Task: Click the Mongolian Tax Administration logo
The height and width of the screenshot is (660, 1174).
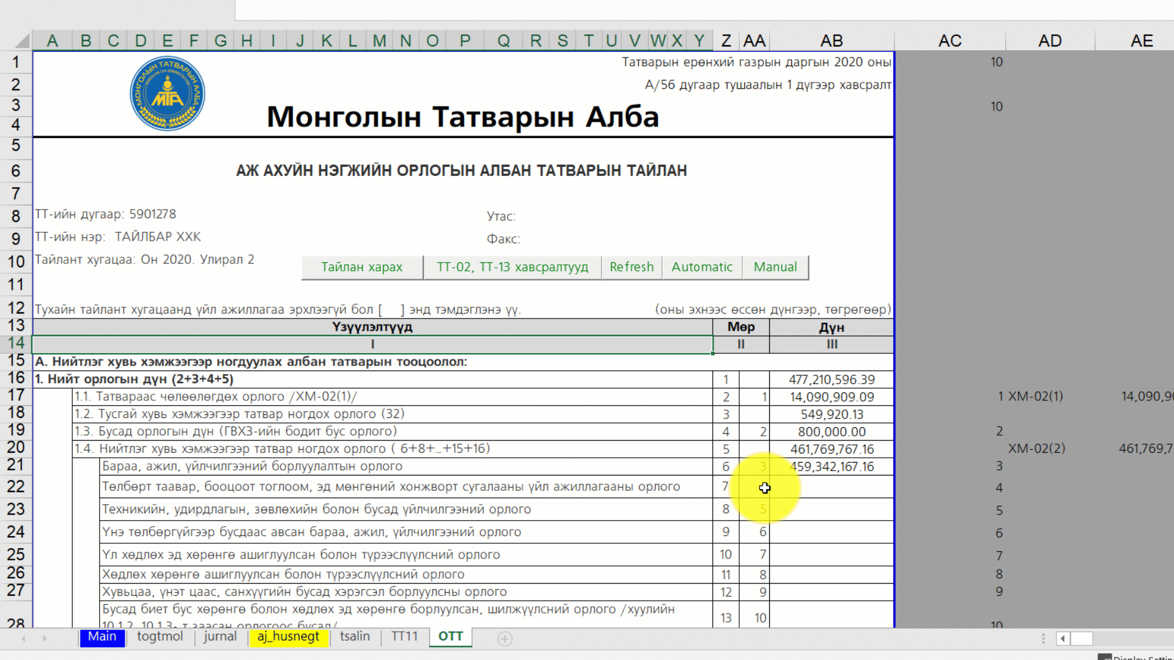Action: point(168,94)
